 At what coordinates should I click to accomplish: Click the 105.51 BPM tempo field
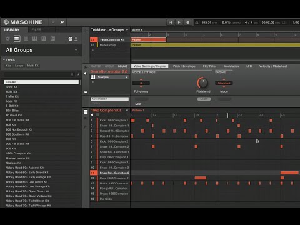pos(209,22)
